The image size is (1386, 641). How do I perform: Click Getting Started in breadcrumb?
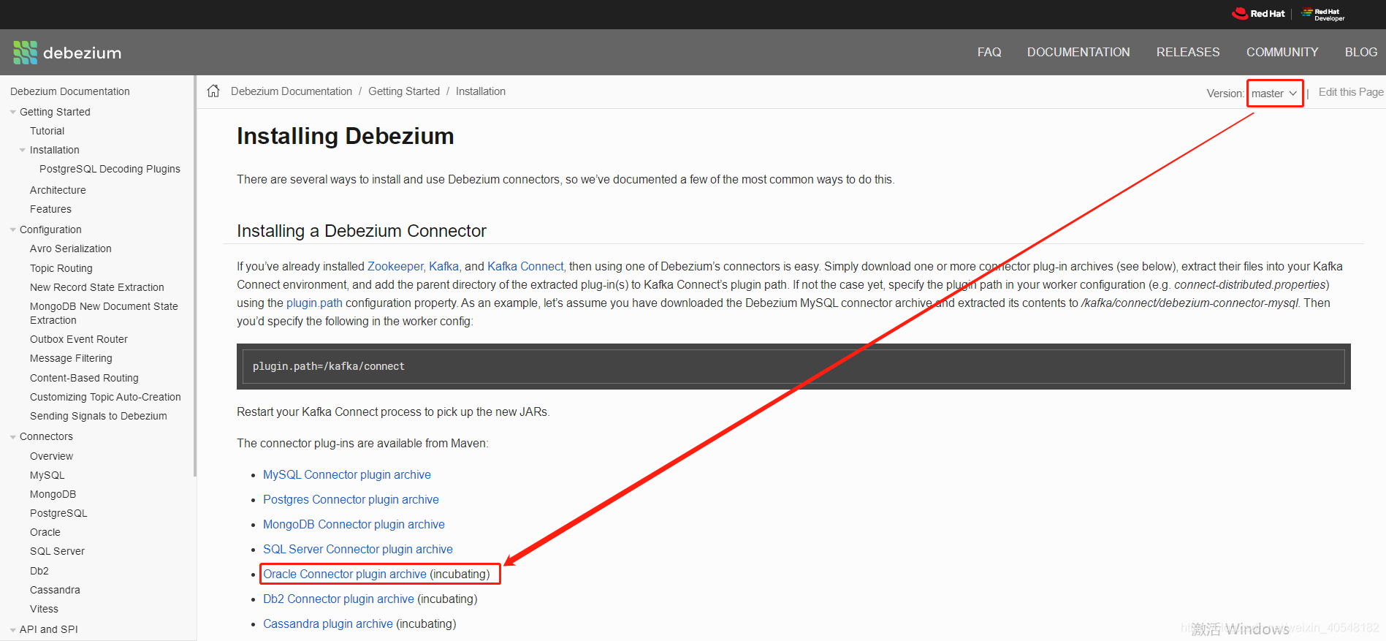(x=404, y=91)
